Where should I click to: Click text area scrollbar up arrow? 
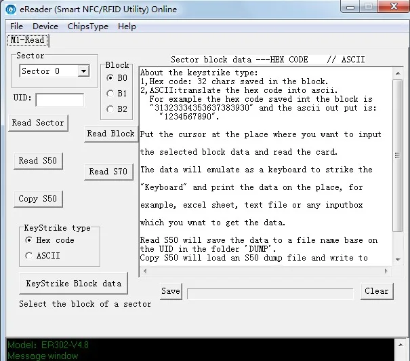(x=398, y=73)
